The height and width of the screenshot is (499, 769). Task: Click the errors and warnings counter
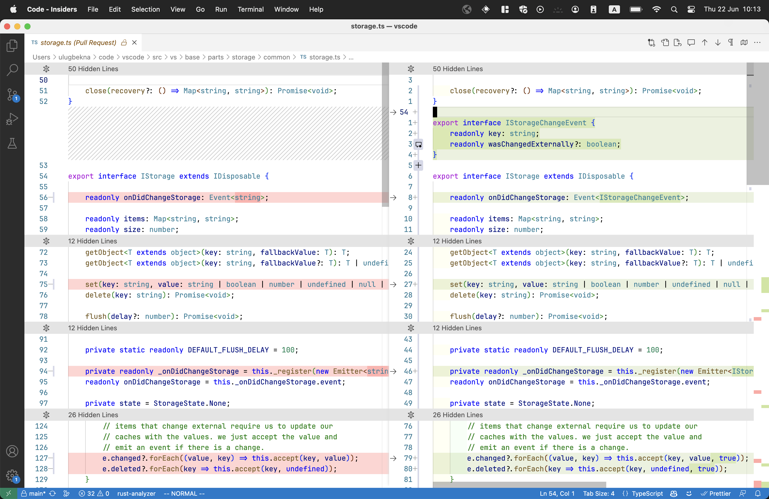(94, 493)
